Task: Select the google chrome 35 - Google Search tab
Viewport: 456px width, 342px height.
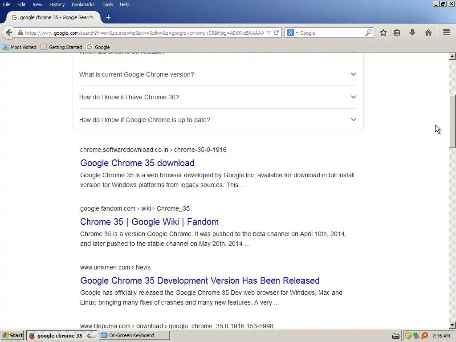Action: coord(54,17)
